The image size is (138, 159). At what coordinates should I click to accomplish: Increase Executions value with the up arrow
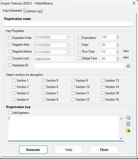[118, 36]
